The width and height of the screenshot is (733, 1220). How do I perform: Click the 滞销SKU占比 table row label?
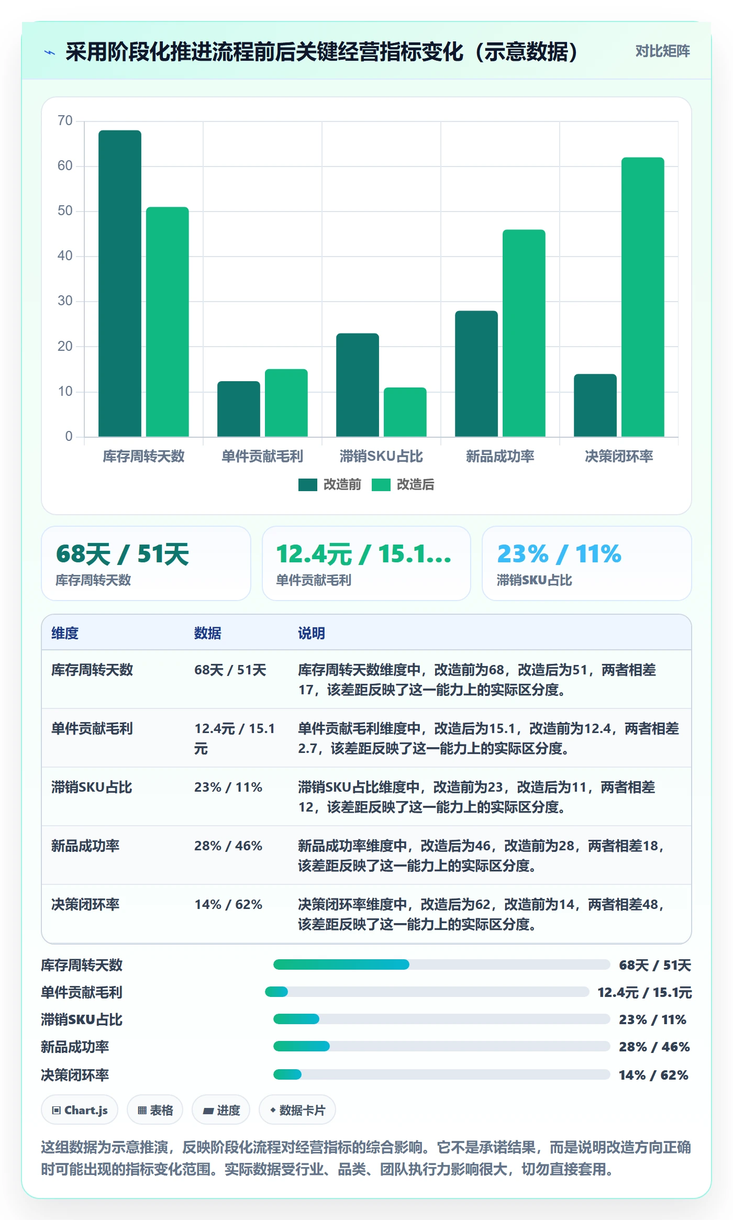click(x=92, y=787)
